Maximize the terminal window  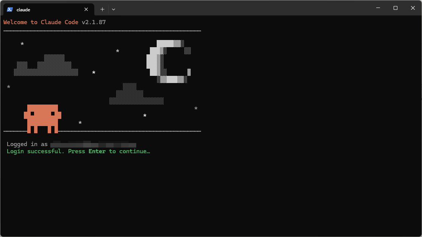coord(395,8)
